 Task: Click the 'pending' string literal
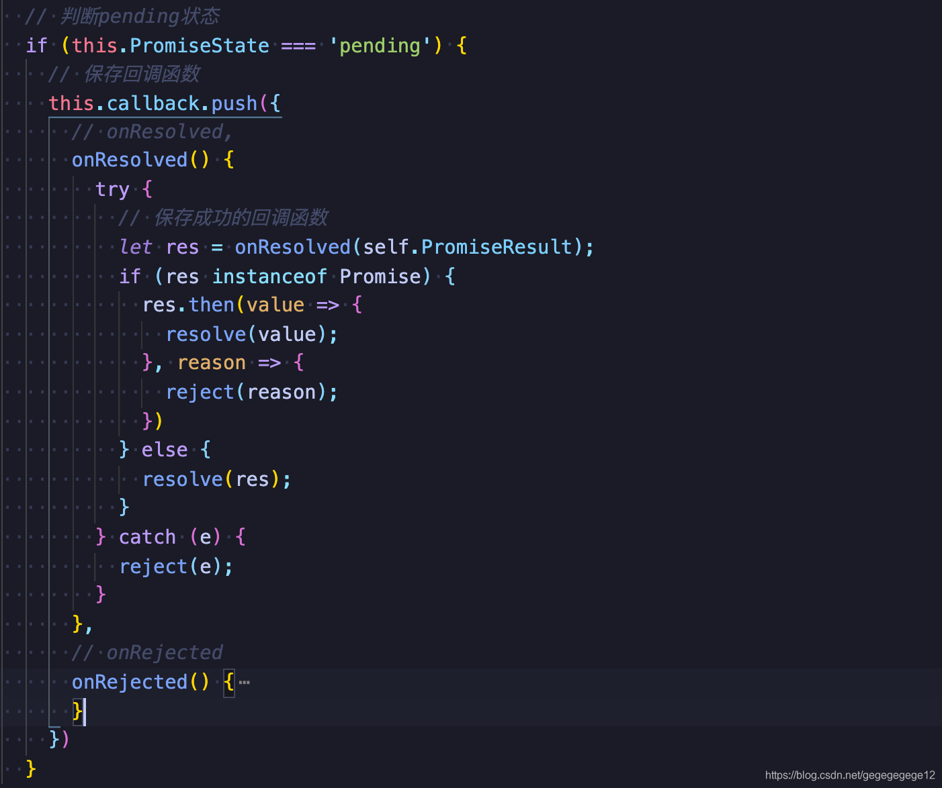point(380,46)
